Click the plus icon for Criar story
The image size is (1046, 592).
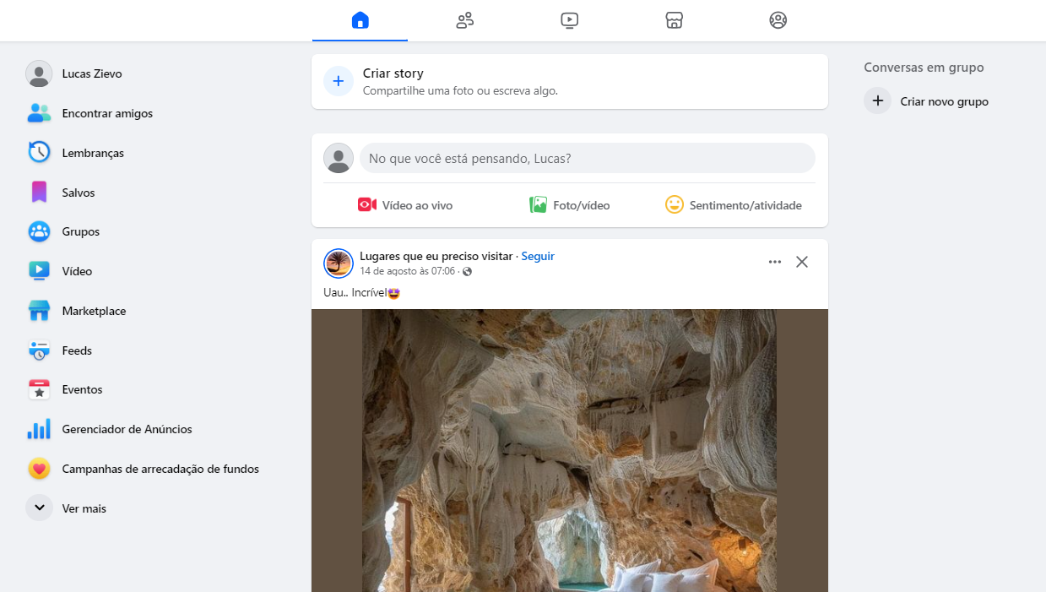click(339, 81)
